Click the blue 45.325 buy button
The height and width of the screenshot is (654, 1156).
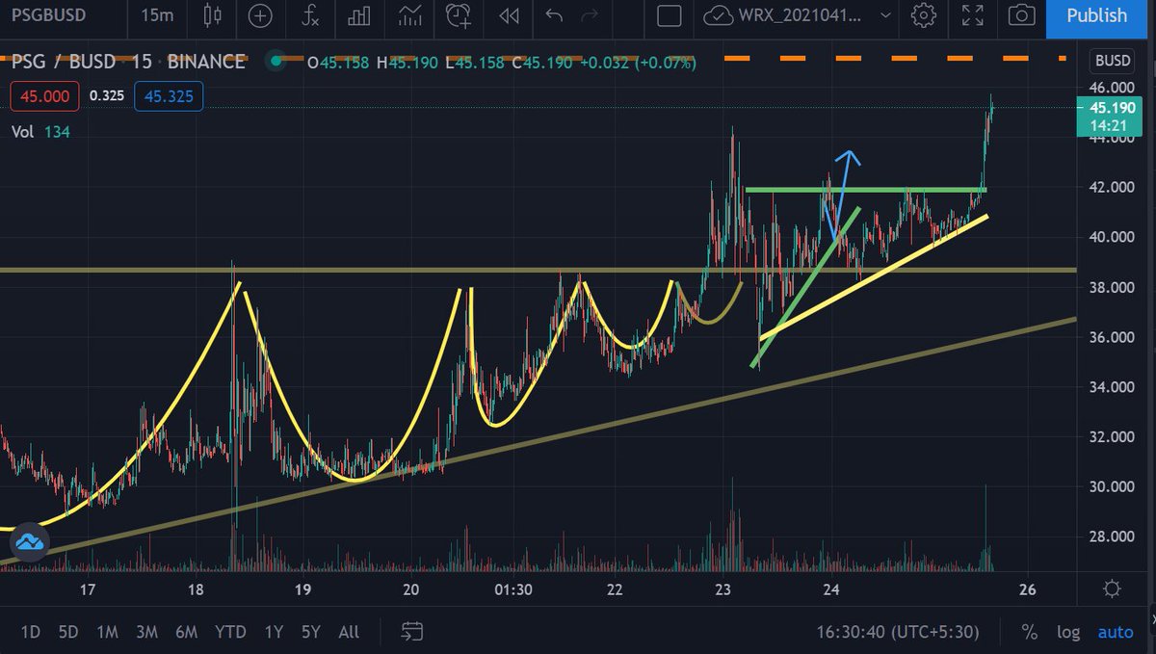(168, 96)
